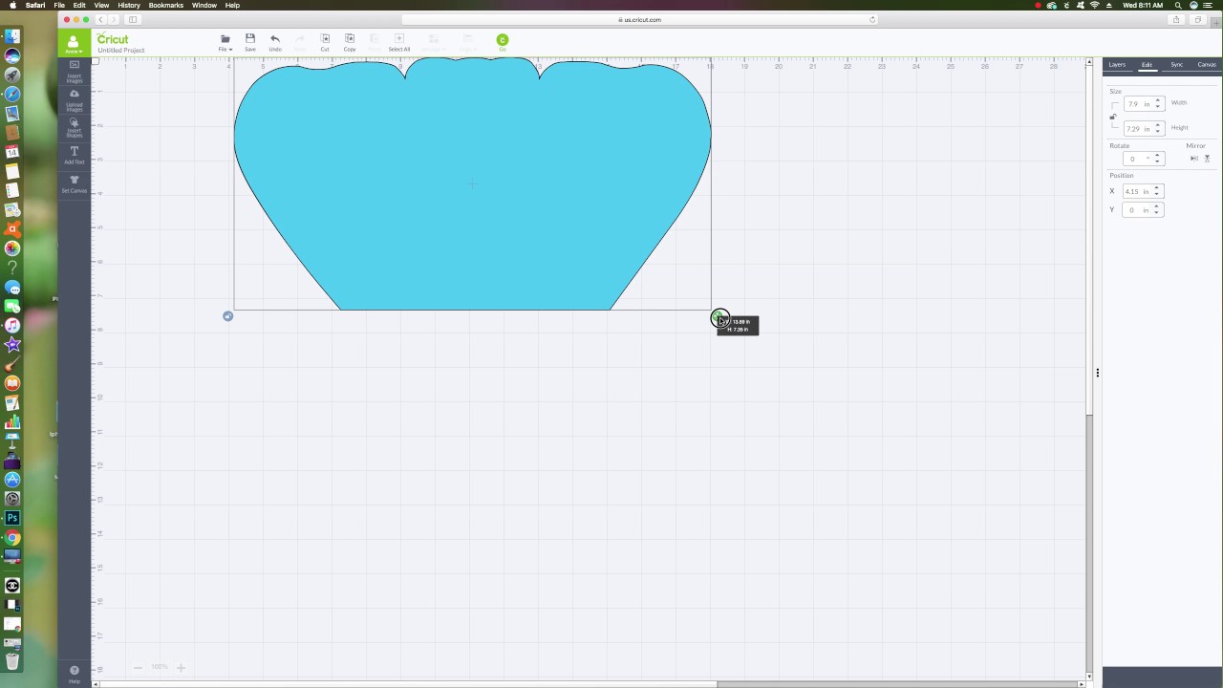Mirror the shape horizontally
The height and width of the screenshot is (688, 1223).
click(x=1194, y=159)
